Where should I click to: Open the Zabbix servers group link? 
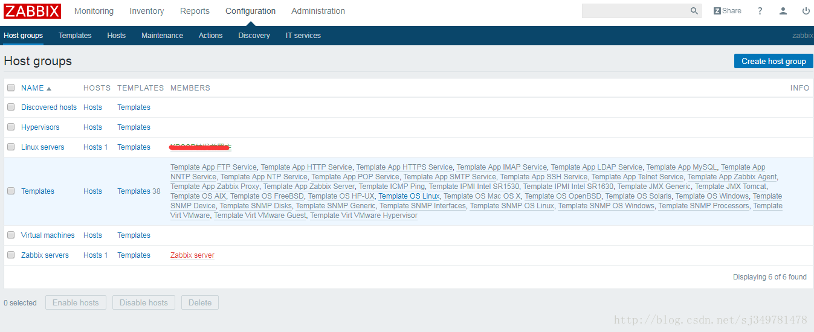(x=45, y=255)
